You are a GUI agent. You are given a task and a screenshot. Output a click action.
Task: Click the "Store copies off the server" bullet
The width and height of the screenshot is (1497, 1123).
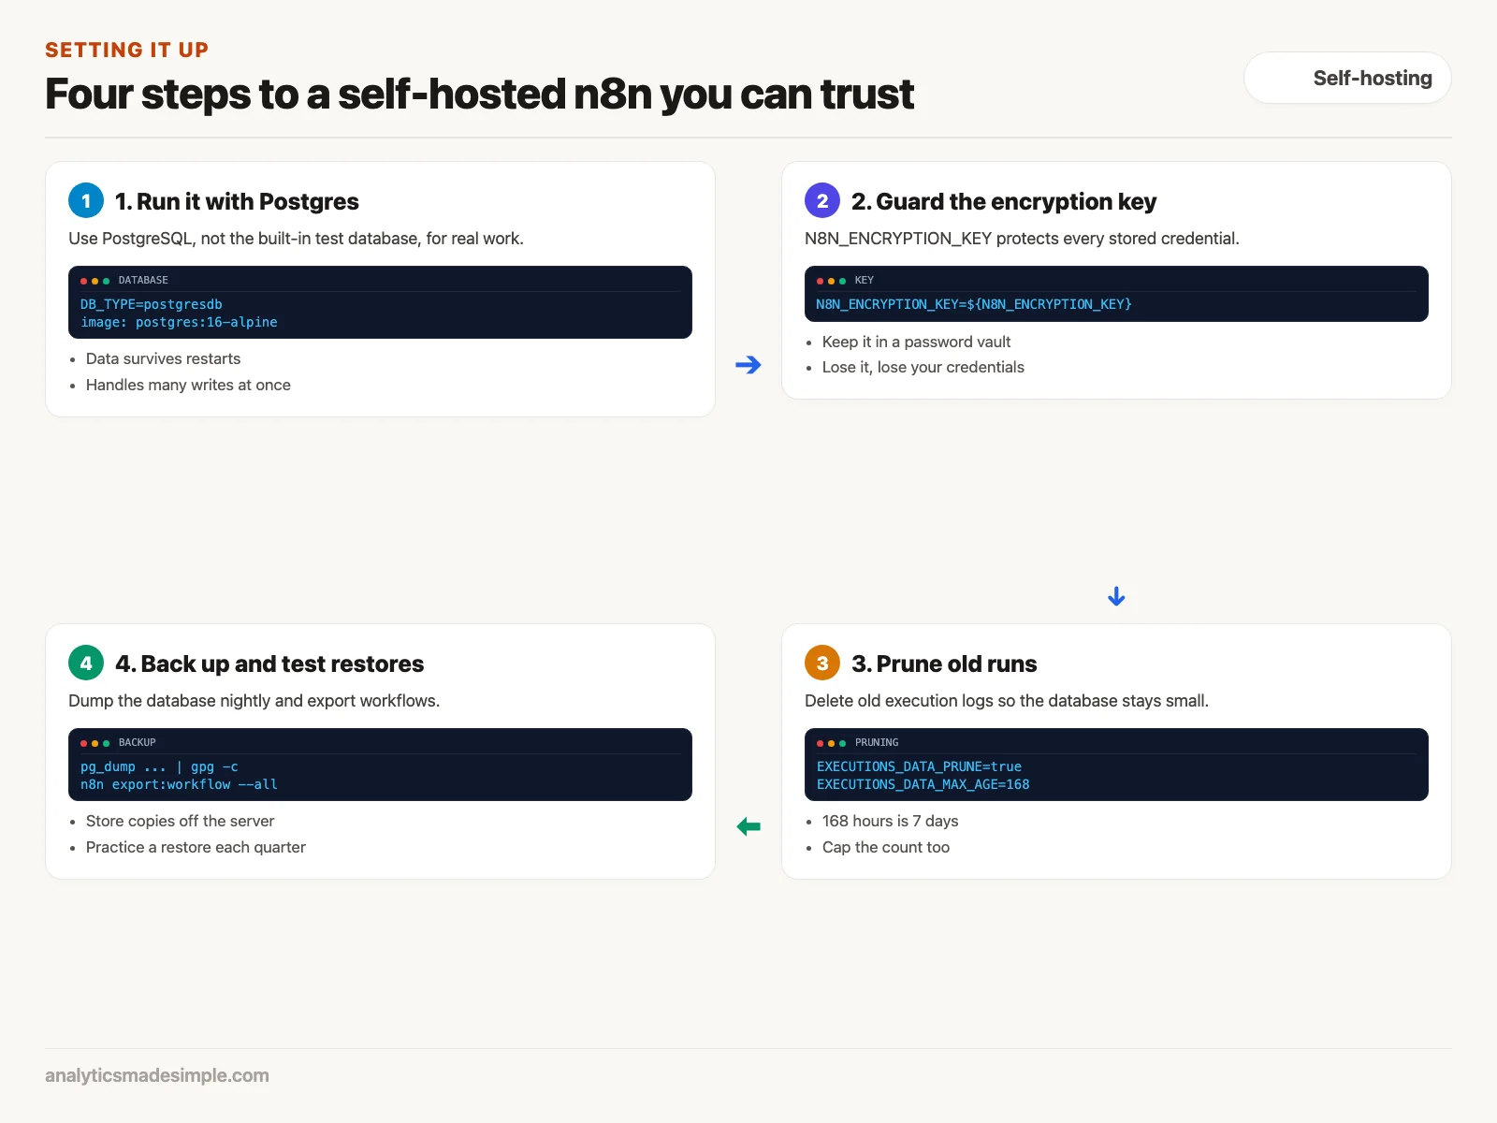(180, 821)
